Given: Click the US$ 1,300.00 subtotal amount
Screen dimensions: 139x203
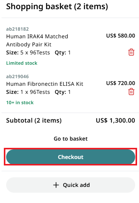Looking at the screenshot, I should (x=115, y=121).
